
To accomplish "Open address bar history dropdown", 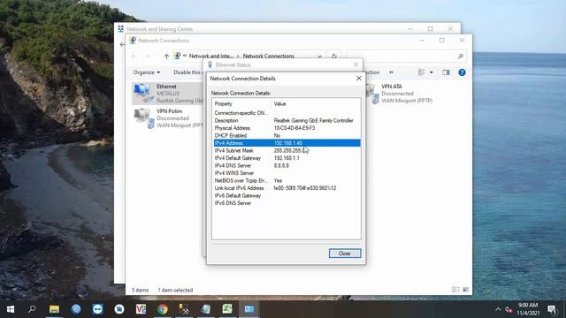I will click(x=319, y=57).
